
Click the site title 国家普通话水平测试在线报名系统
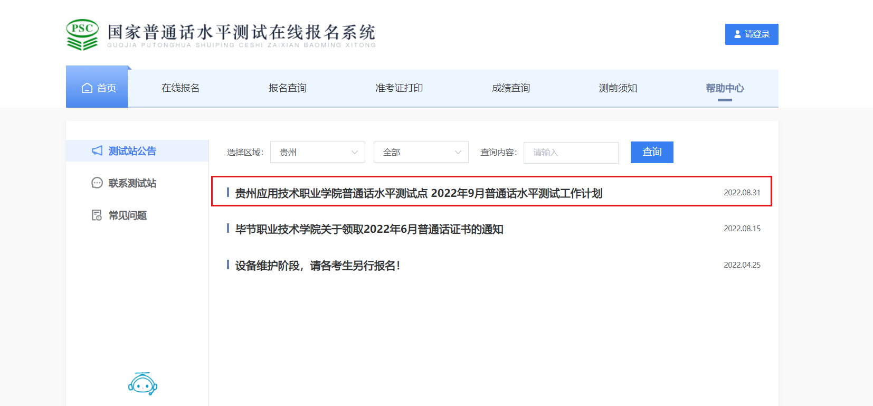point(242,32)
